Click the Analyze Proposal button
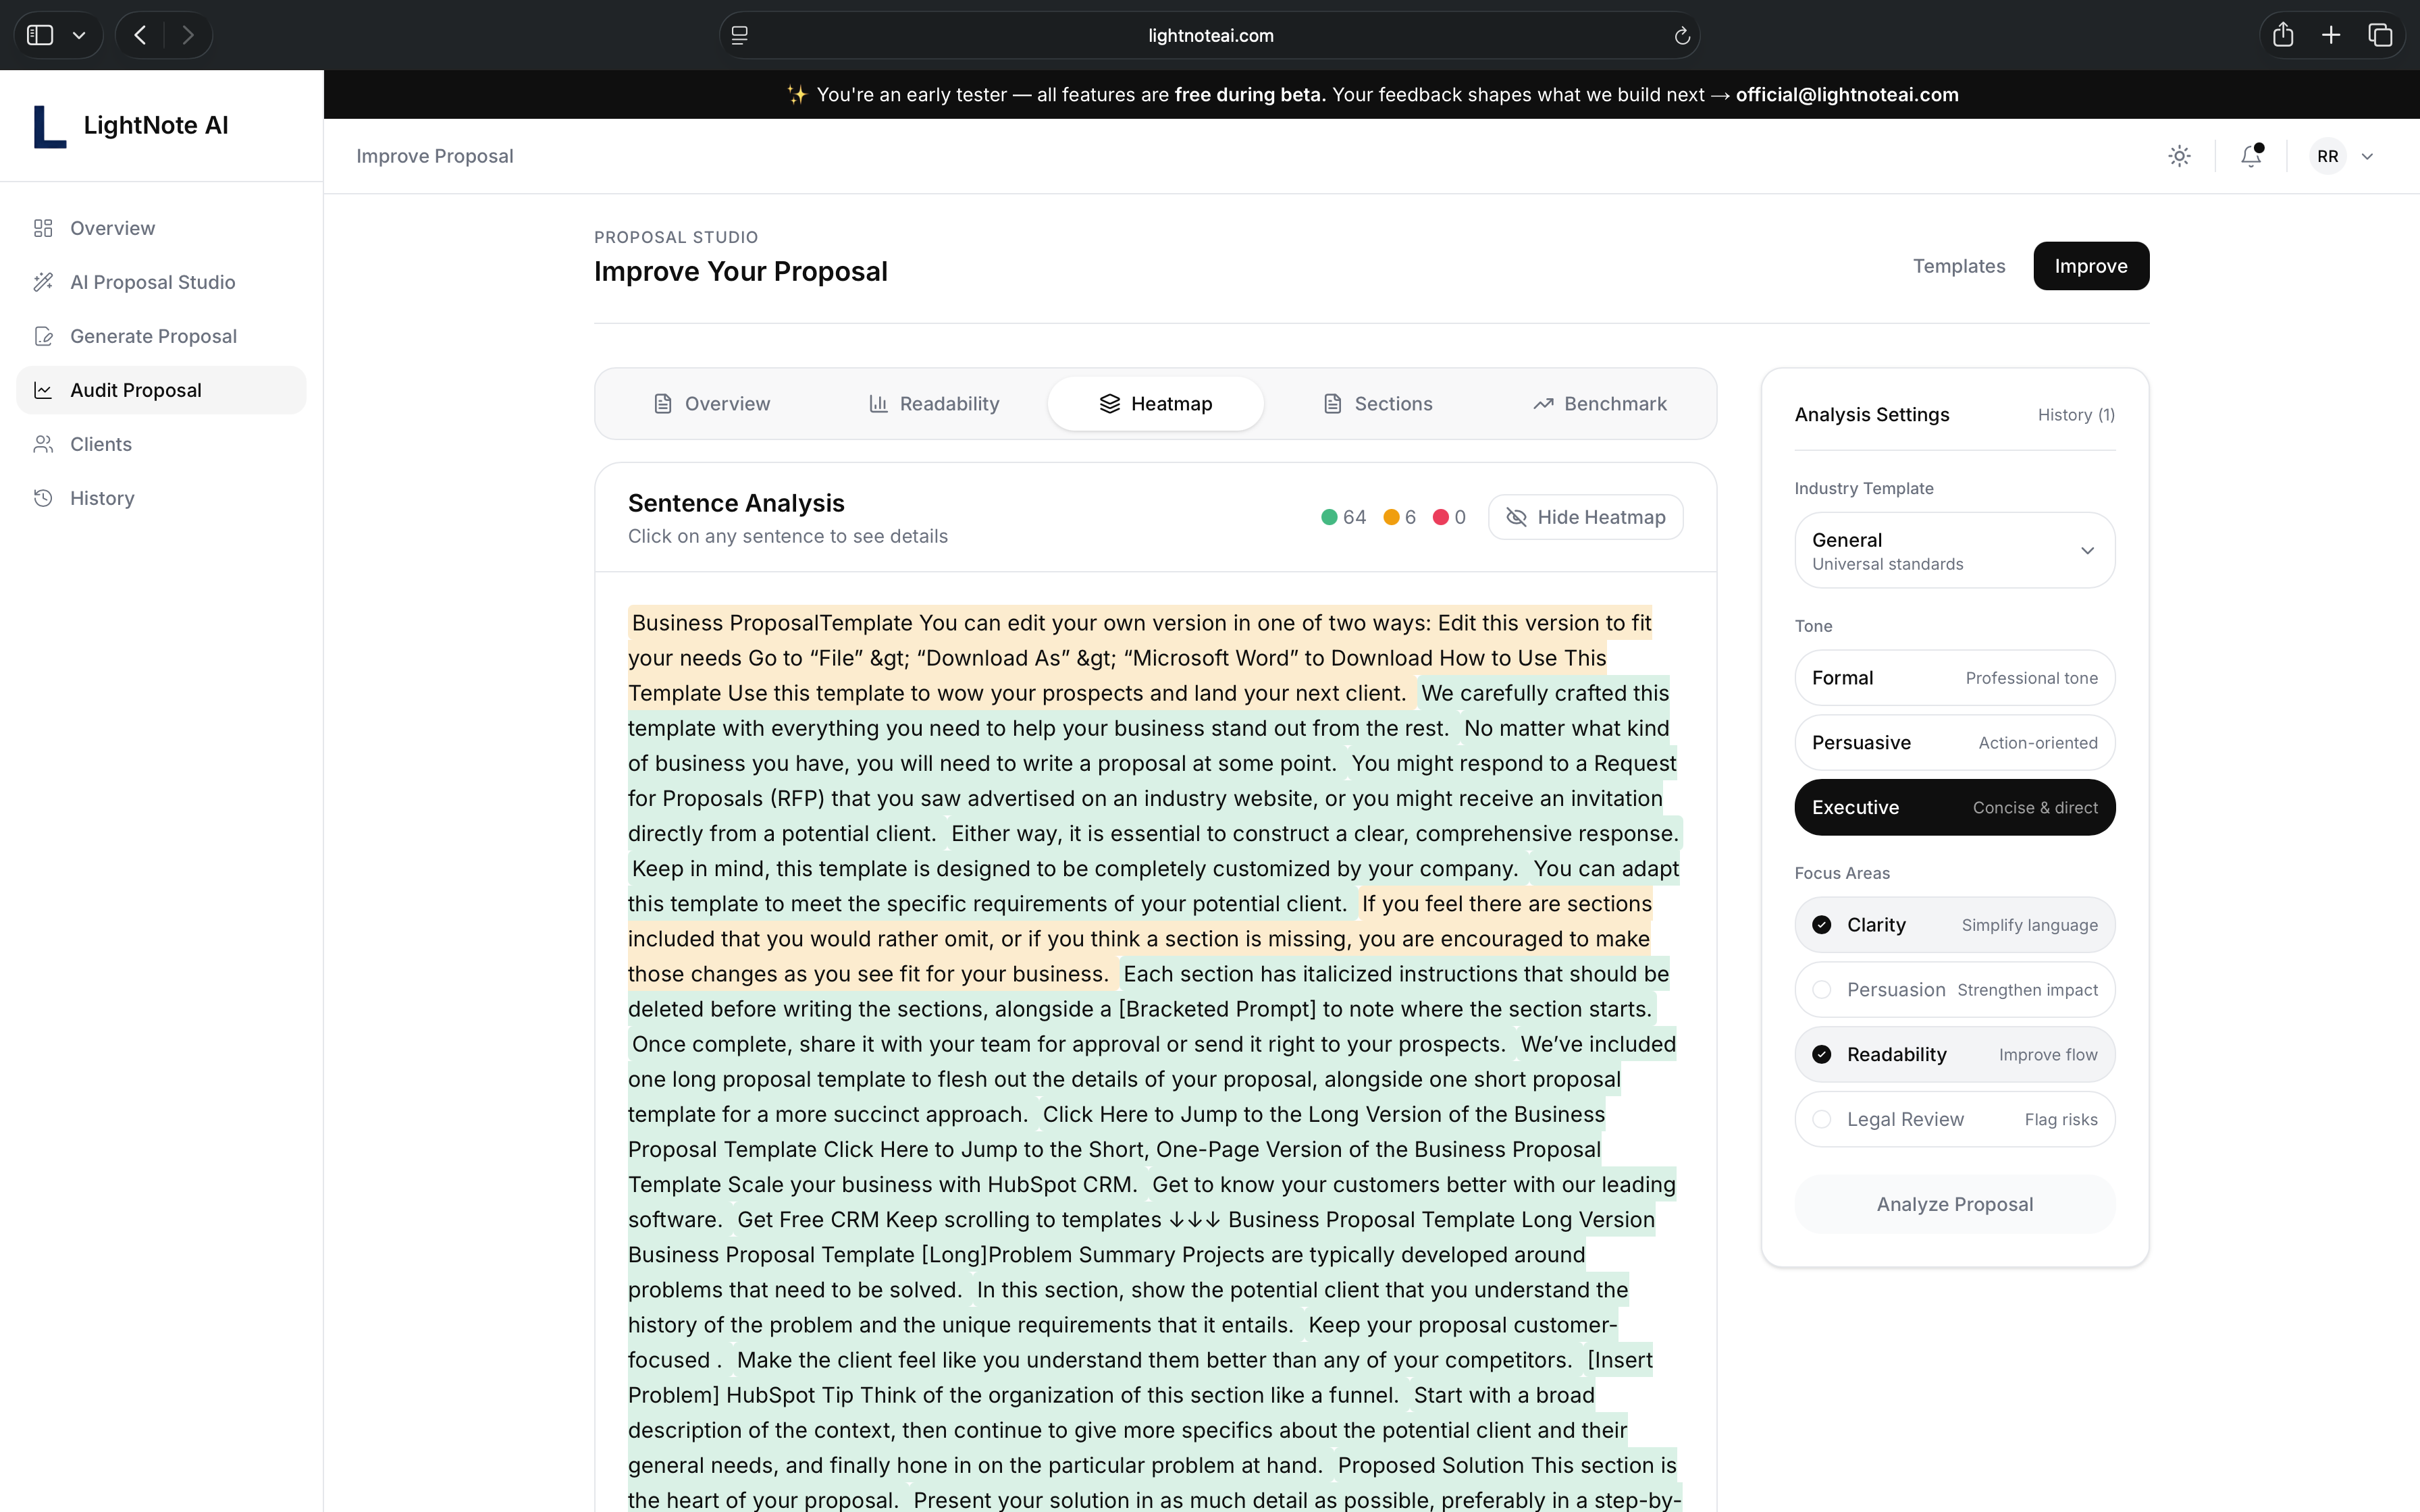2420x1512 pixels. (x=1954, y=1204)
